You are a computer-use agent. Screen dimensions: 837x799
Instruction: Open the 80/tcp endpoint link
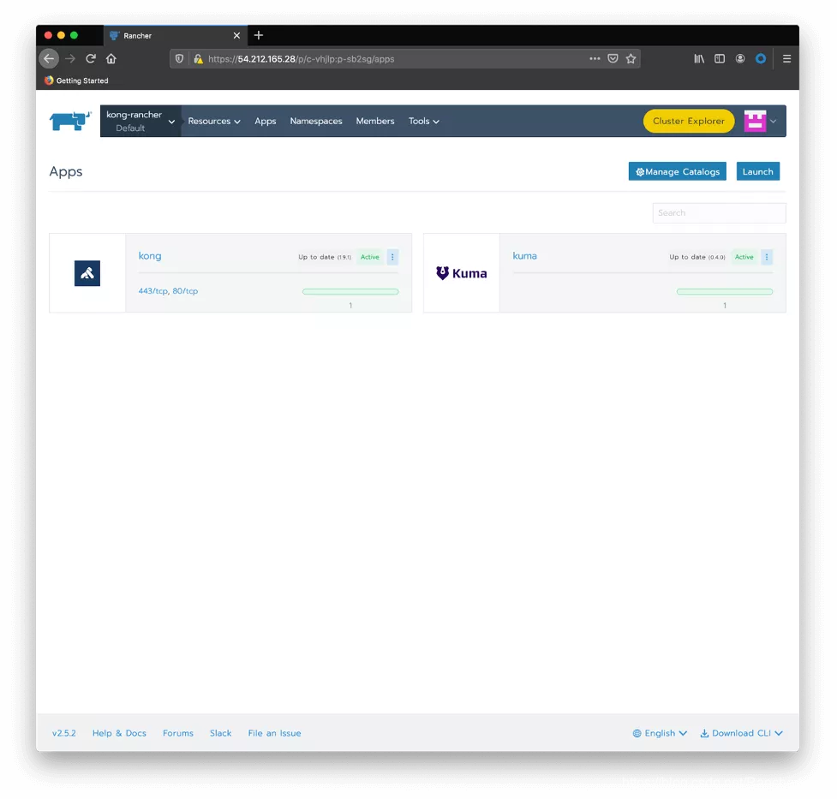point(185,291)
